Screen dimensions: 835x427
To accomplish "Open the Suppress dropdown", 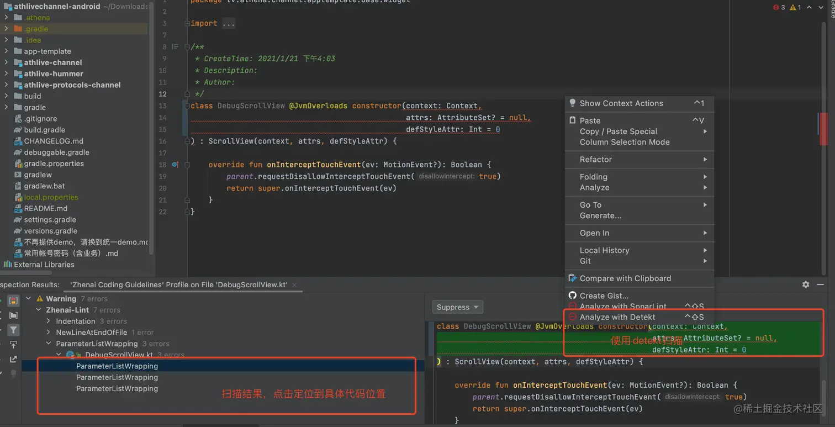I will click(458, 307).
